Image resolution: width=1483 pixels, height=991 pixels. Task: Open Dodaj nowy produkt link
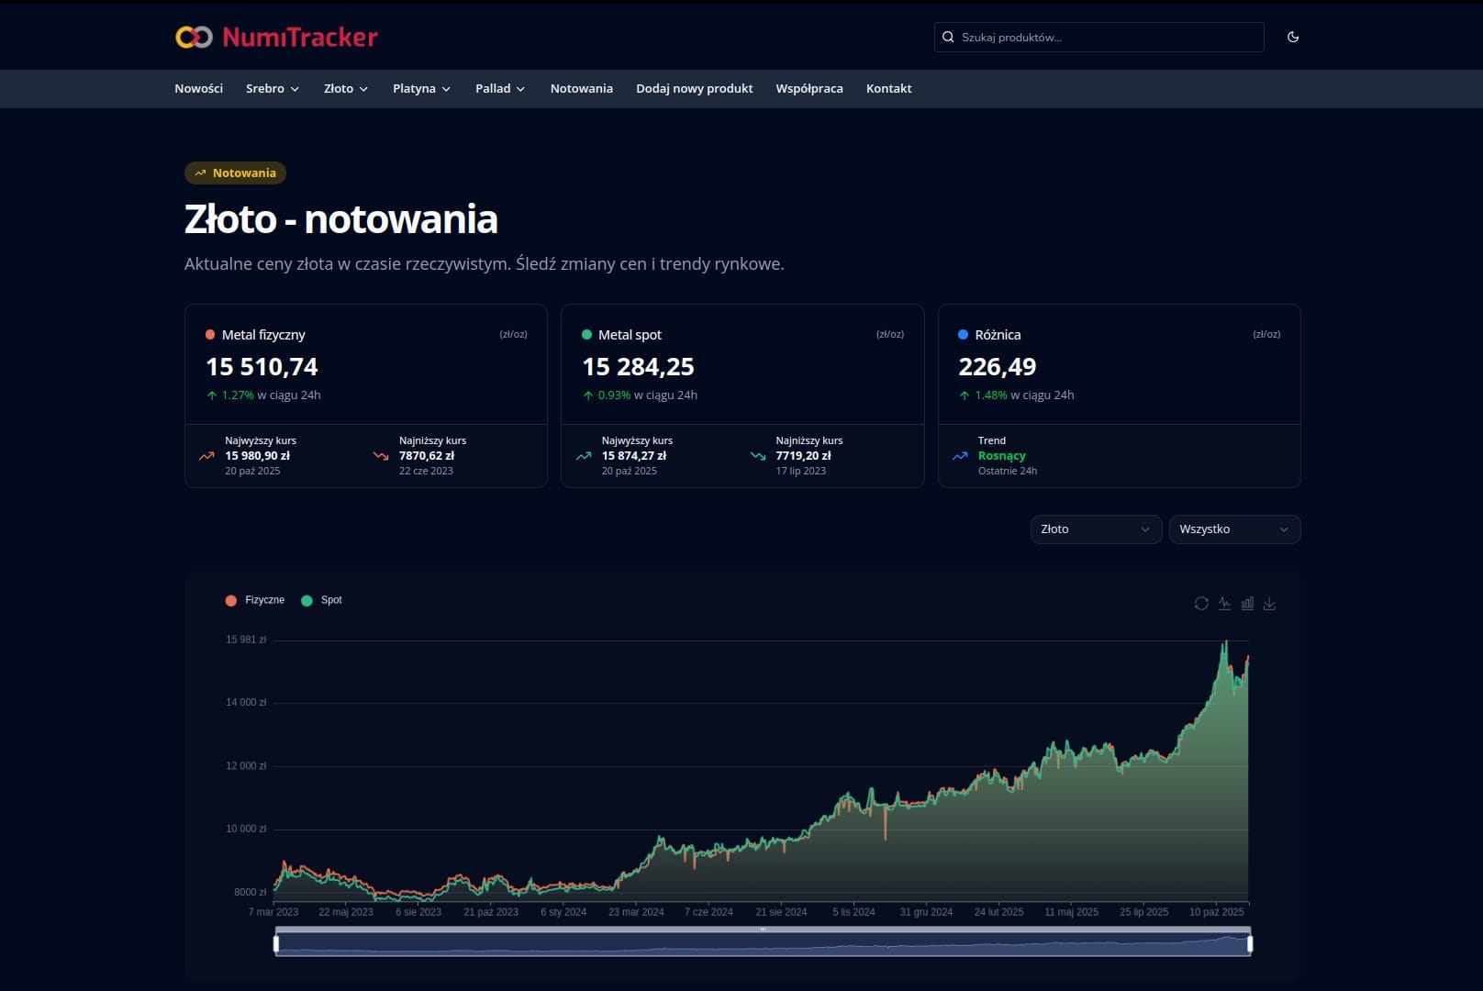pyautogui.click(x=694, y=89)
